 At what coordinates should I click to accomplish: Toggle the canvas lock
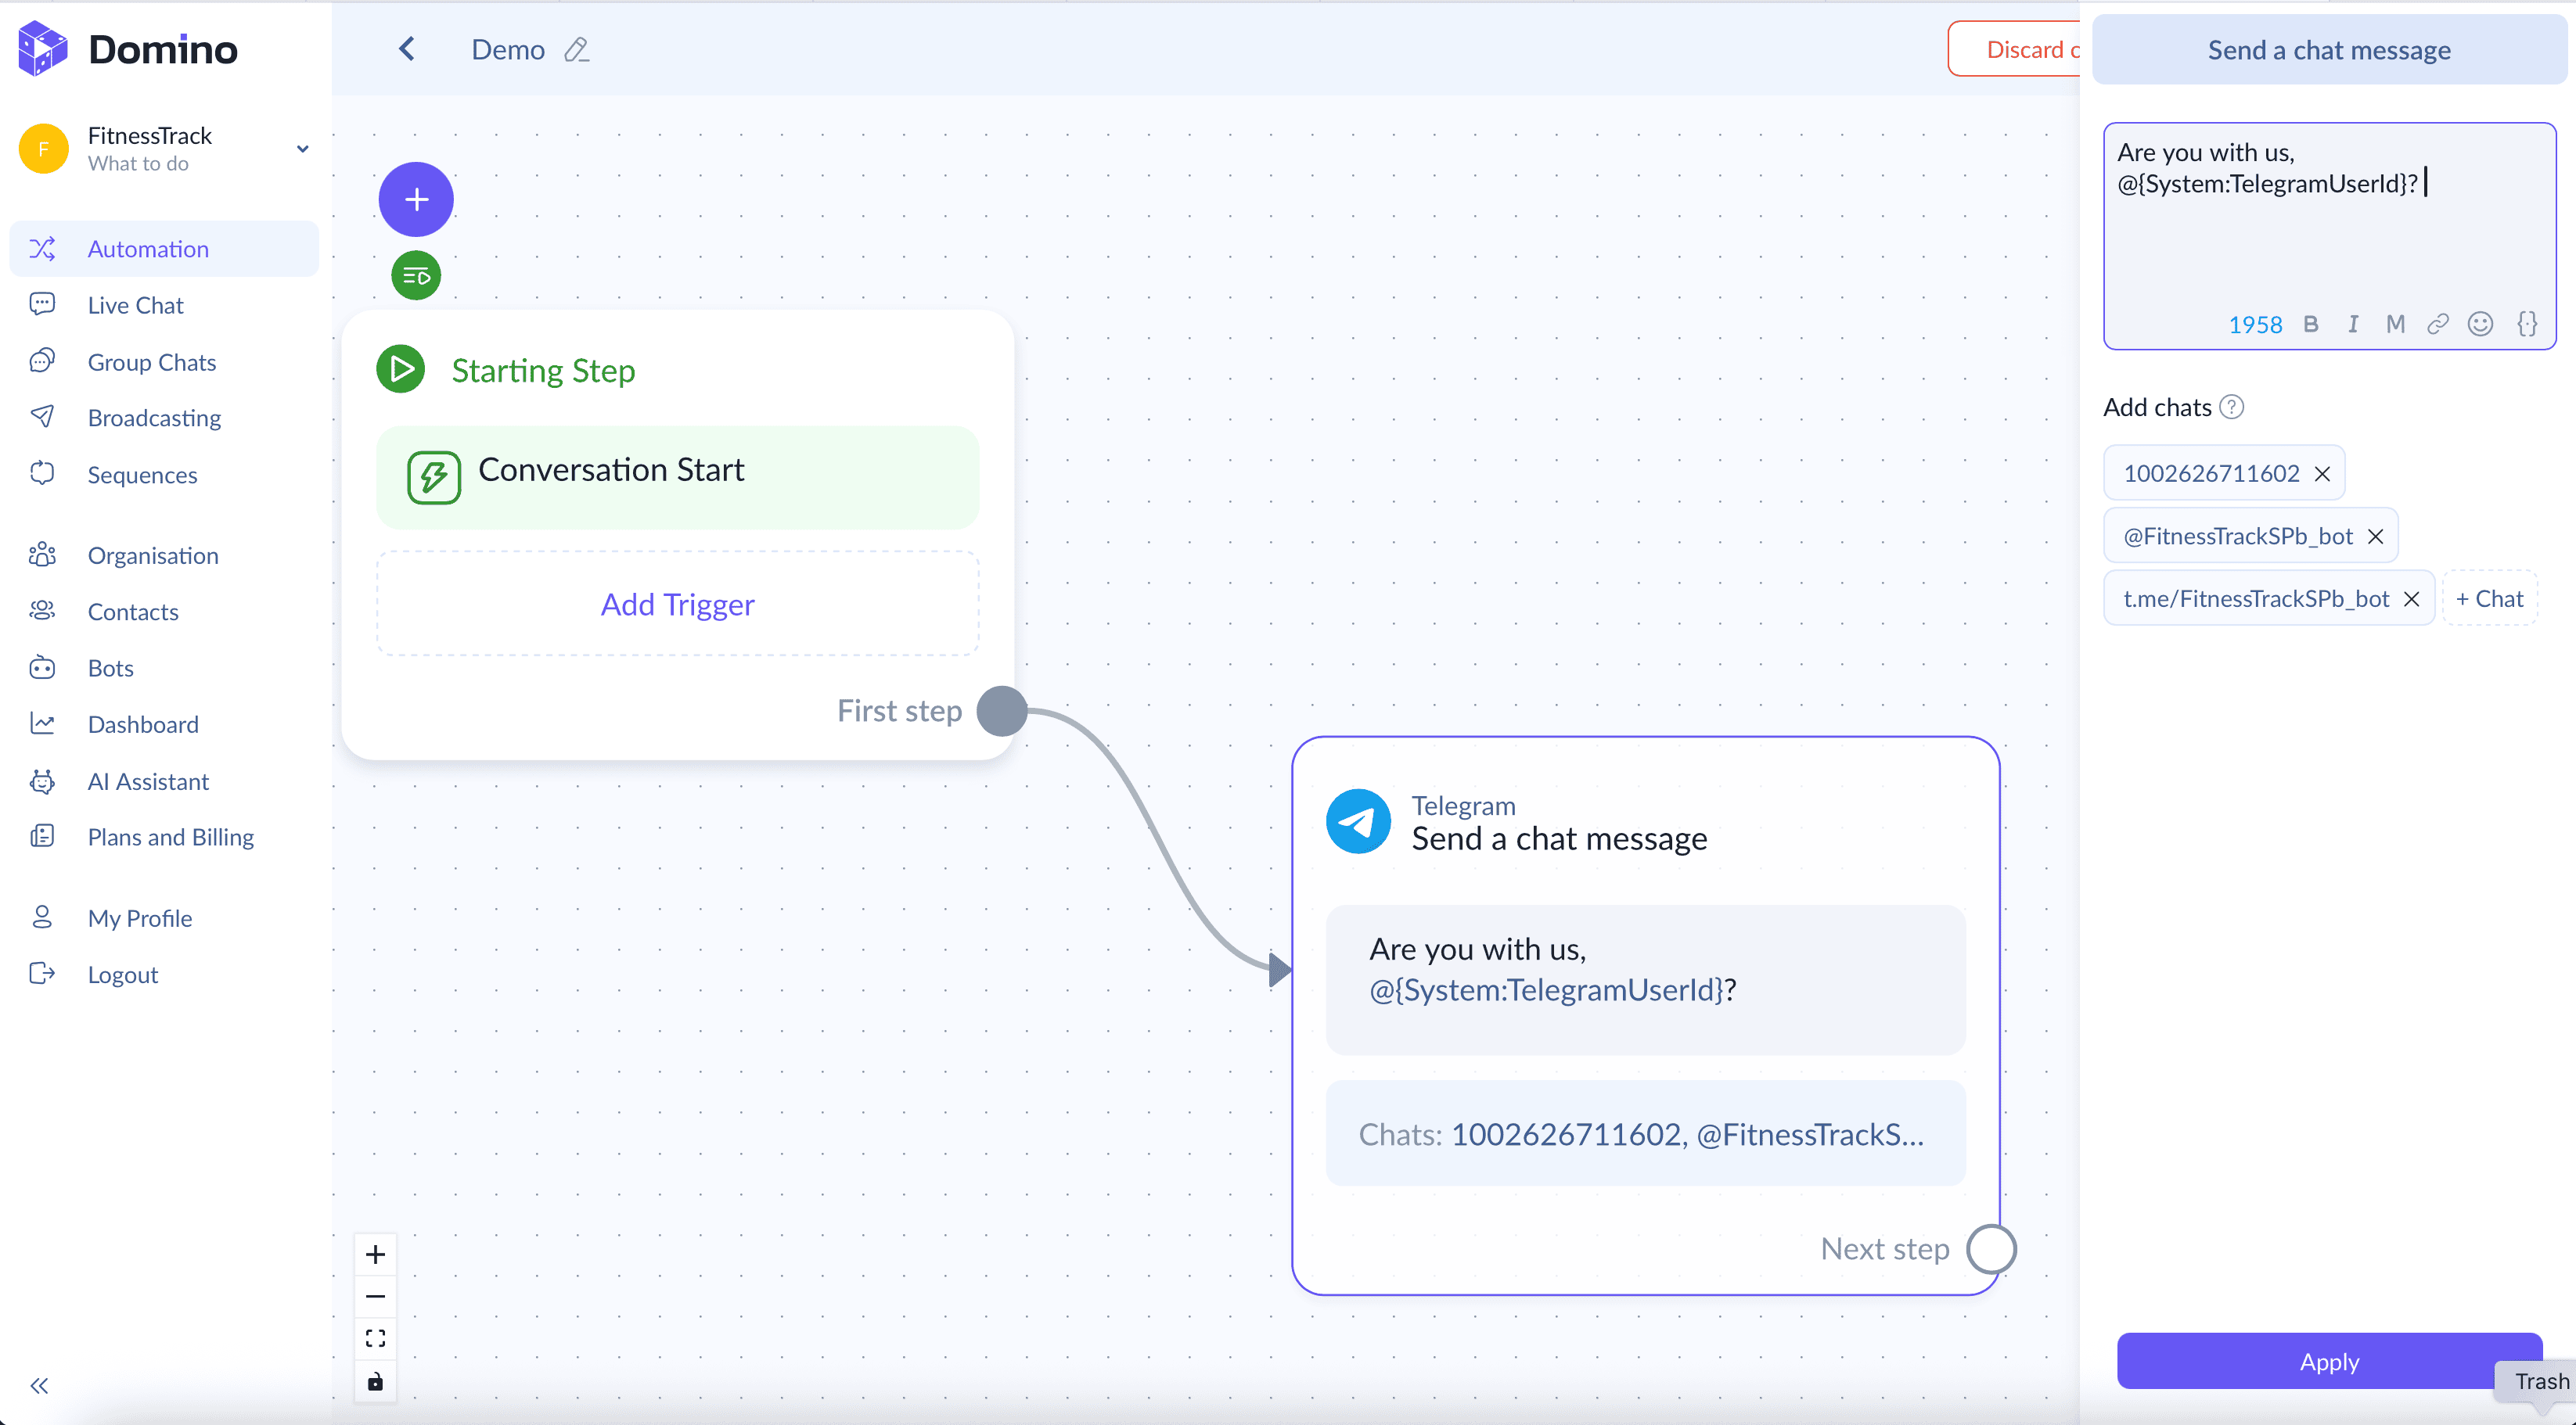click(x=375, y=1382)
